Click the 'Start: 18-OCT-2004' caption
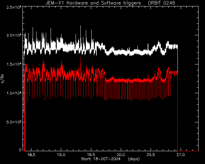The height and width of the screenshot is (164, 205). [x=101, y=159]
